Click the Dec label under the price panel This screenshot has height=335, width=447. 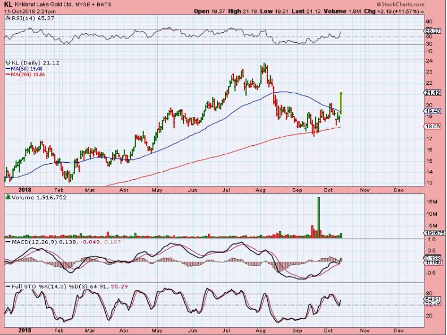click(398, 190)
